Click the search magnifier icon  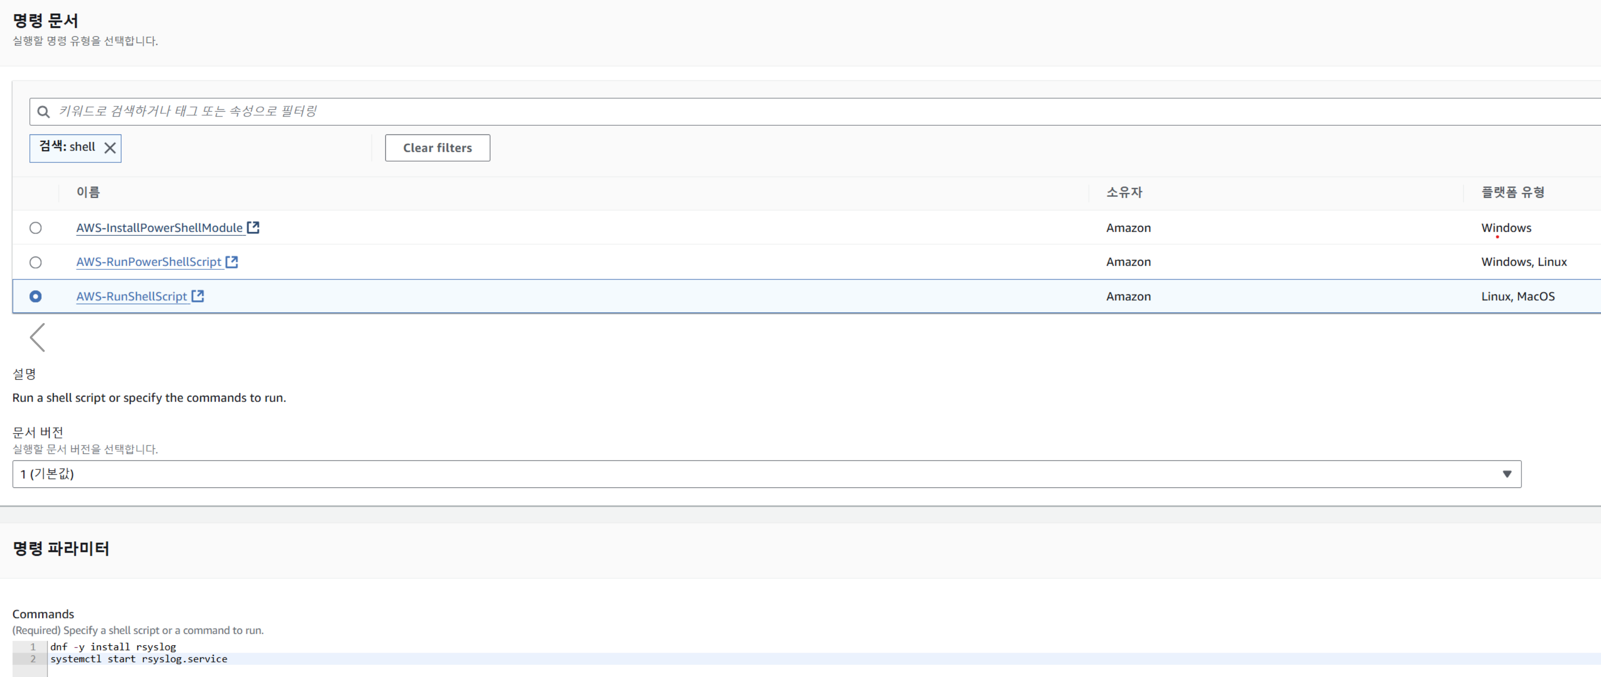pyautogui.click(x=43, y=112)
